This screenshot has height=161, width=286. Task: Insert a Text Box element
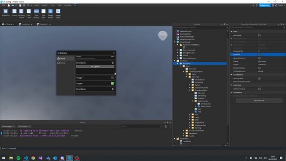43,13
